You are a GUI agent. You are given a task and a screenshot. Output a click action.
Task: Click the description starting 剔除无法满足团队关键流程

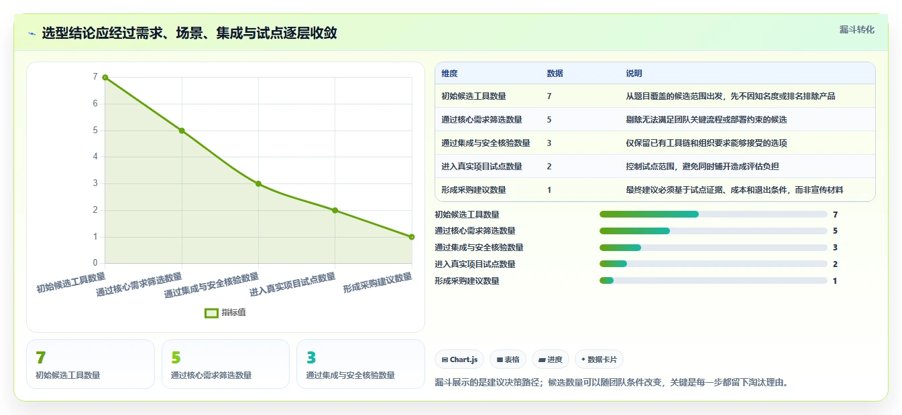click(706, 119)
